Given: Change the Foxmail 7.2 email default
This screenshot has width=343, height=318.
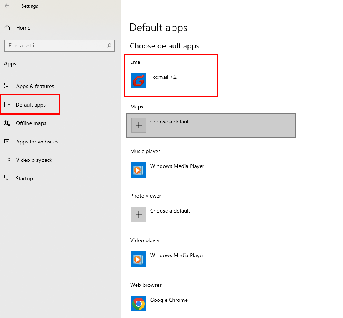Looking at the screenshot, I should coord(163,77).
